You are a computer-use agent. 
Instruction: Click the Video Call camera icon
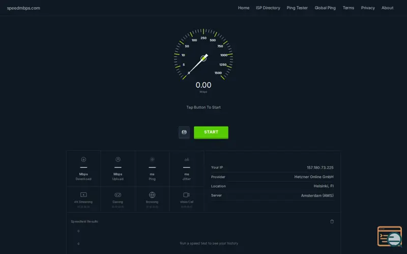pos(186,195)
